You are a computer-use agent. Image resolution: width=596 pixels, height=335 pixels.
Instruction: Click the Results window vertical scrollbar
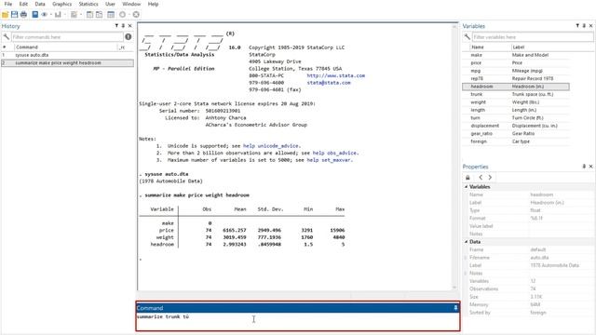[x=454, y=156]
